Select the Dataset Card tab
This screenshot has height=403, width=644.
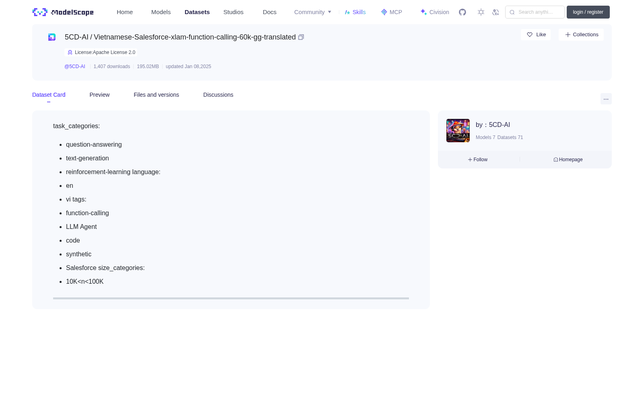pyautogui.click(x=49, y=95)
